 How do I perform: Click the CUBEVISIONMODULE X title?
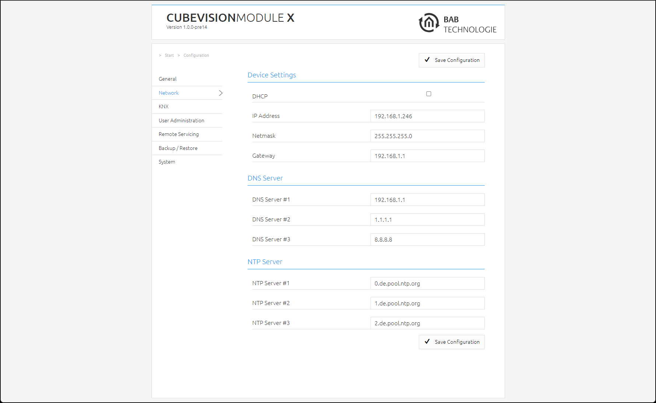pos(231,18)
